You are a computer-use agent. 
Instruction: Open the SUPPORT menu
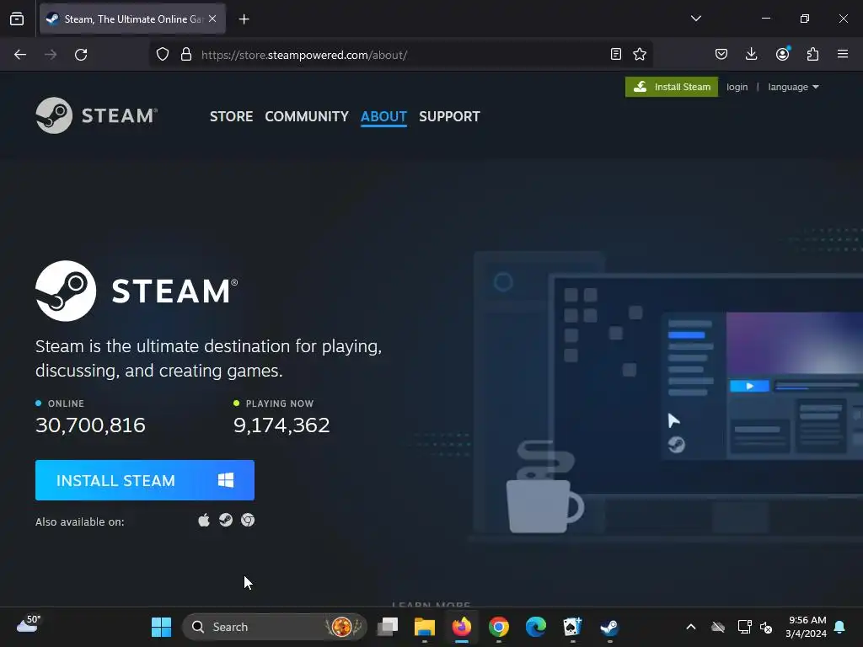coord(449,116)
